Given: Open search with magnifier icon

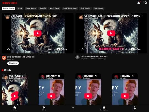Looking at the screenshot, I should pos(146,3).
